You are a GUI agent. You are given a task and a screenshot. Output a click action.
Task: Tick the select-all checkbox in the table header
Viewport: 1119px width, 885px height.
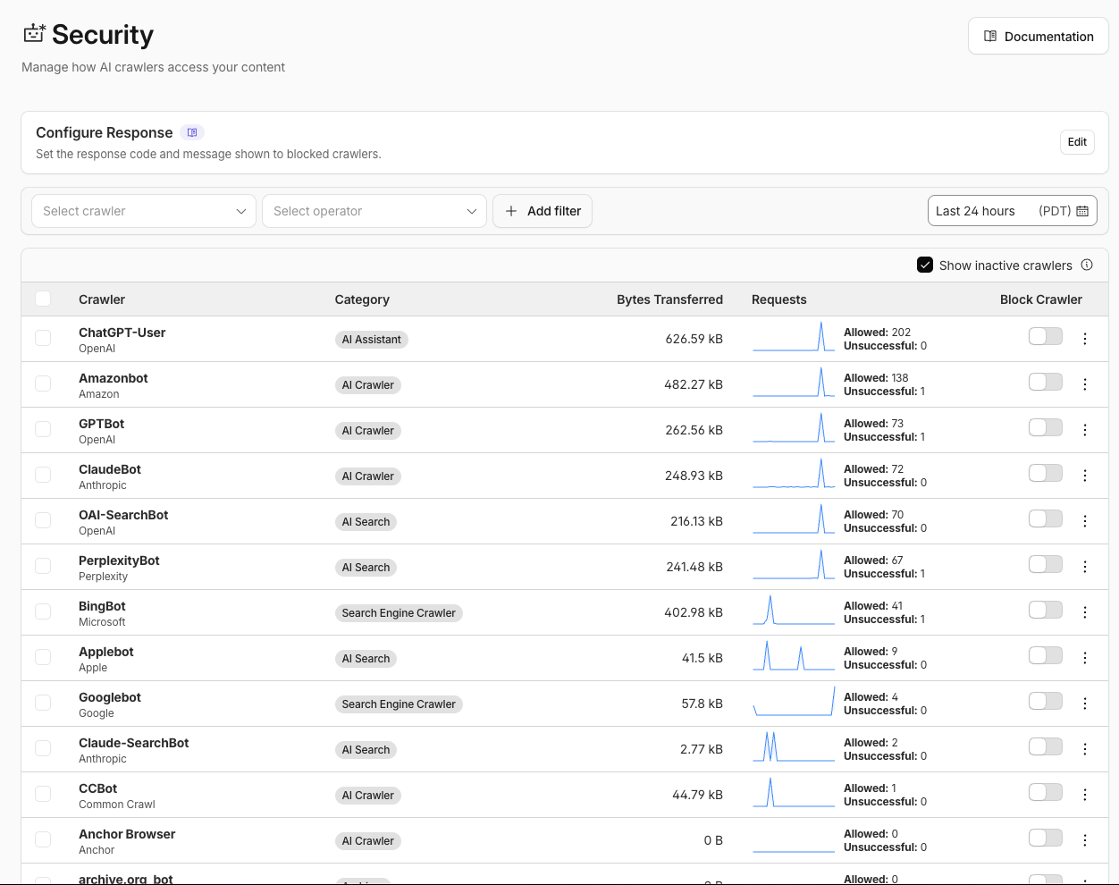pos(43,299)
